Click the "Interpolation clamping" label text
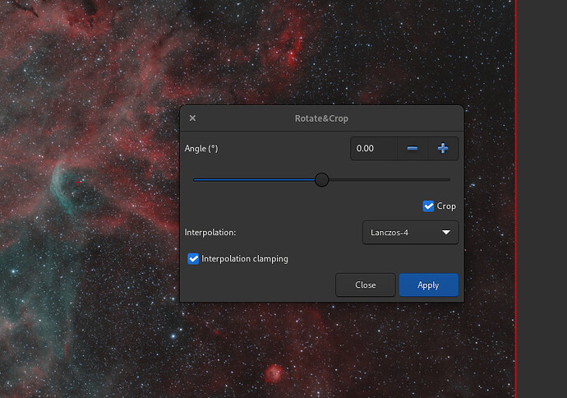 (244, 259)
